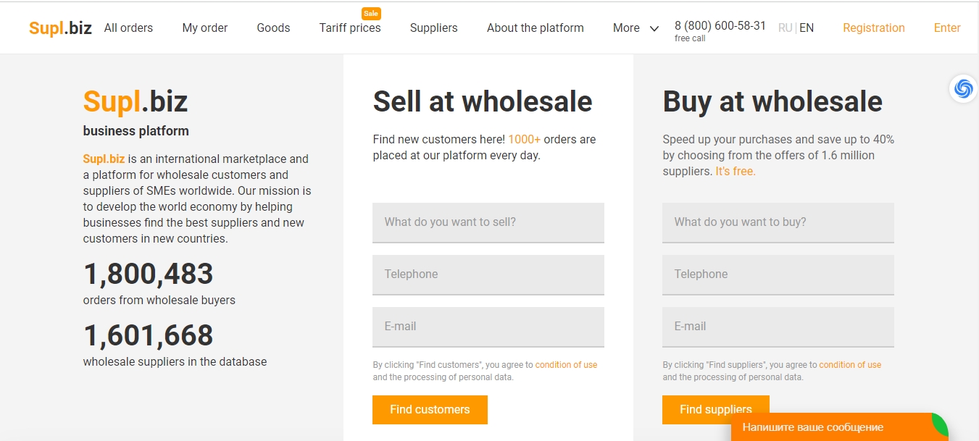Focus the "What do you want to buy?" field
979x441 pixels.
click(x=778, y=222)
